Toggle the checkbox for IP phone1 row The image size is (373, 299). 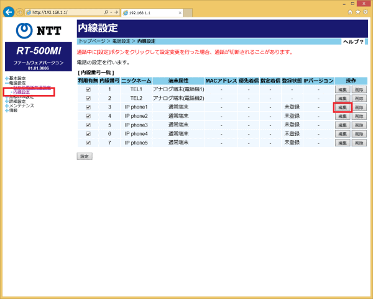tap(88, 107)
